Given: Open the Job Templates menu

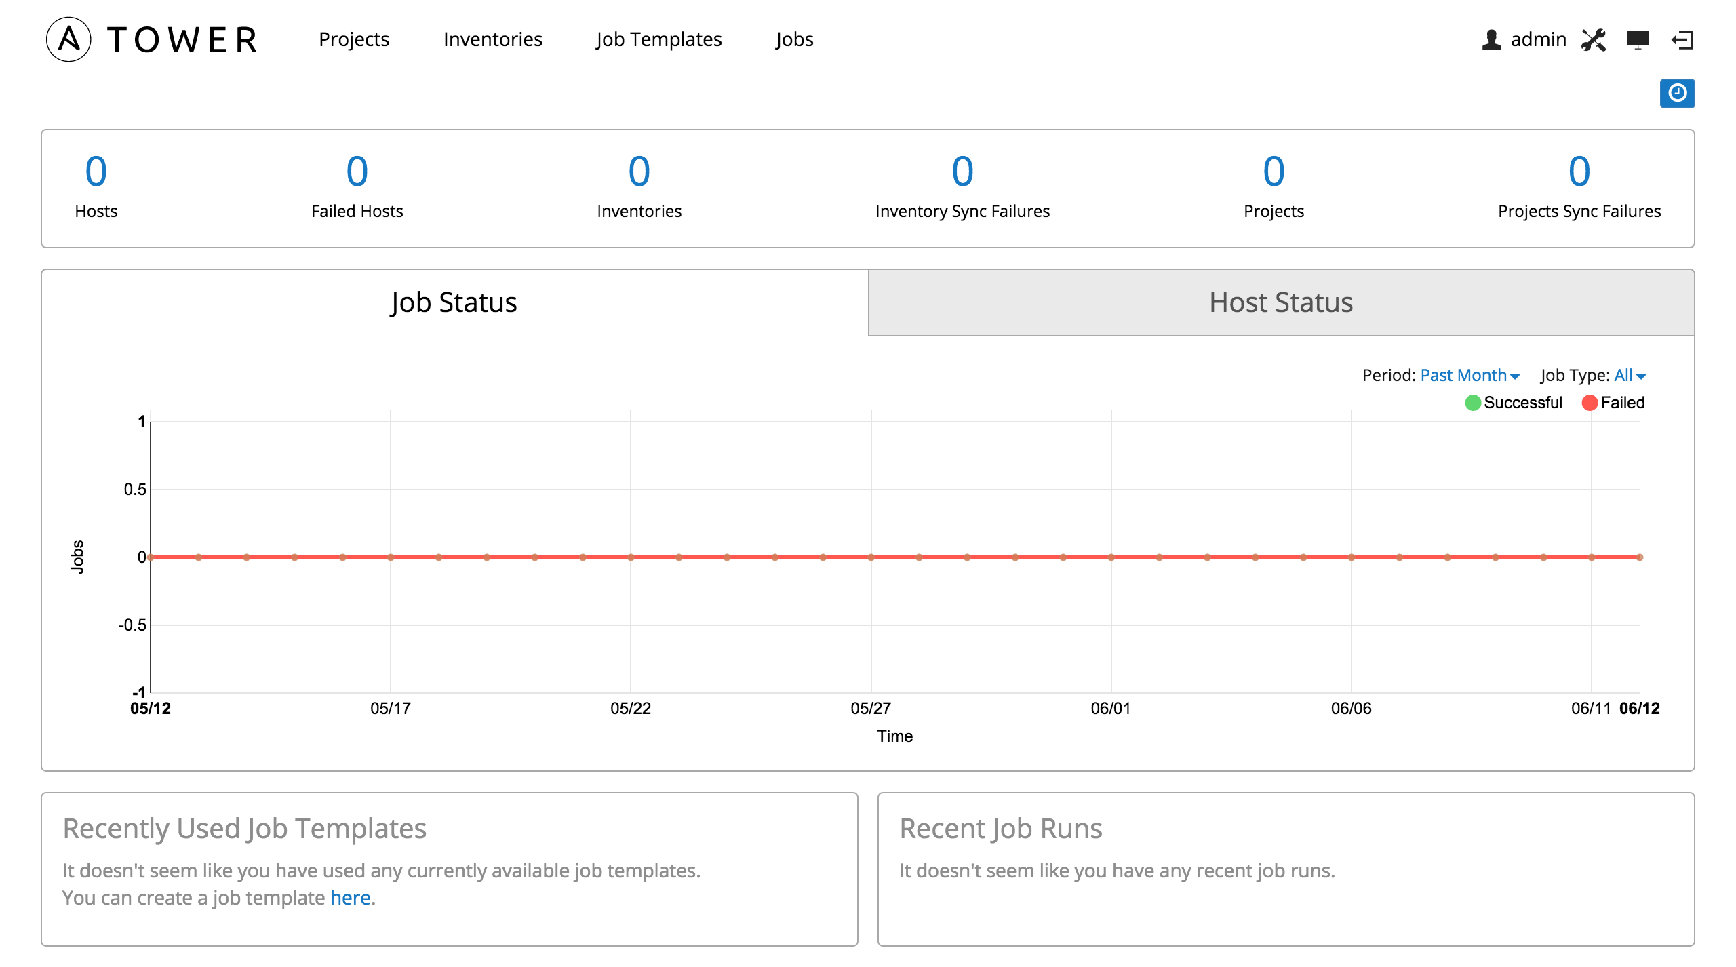Looking at the screenshot, I should coord(659,39).
